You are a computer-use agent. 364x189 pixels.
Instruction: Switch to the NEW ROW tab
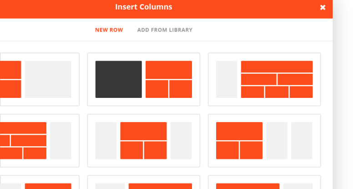[x=109, y=30]
